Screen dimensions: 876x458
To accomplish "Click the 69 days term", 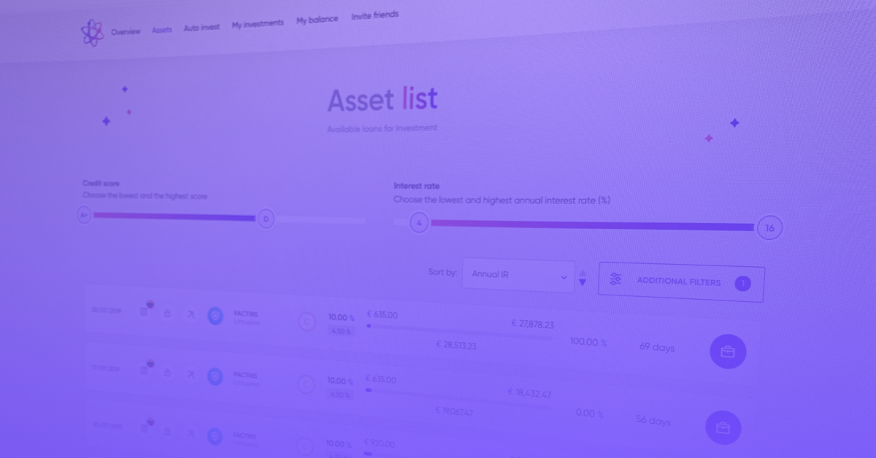I will pyautogui.click(x=657, y=347).
